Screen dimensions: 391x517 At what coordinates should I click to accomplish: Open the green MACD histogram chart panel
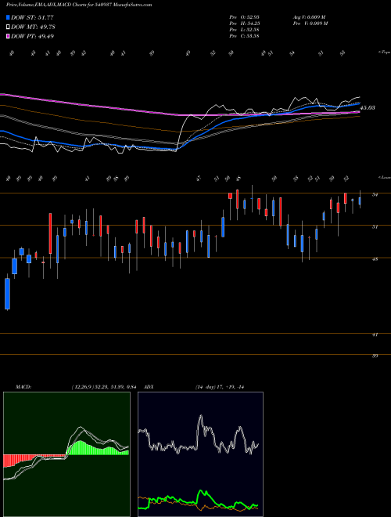coord(66,454)
